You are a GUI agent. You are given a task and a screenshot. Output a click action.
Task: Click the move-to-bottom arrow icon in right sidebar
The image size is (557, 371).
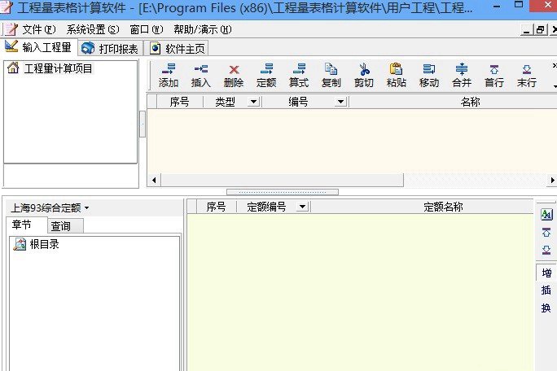pos(546,250)
